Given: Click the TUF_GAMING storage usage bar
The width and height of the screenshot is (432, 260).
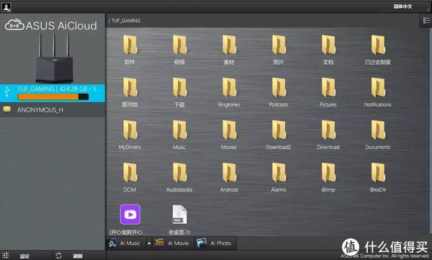Looking at the screenshot, I should tap(53, 97).
